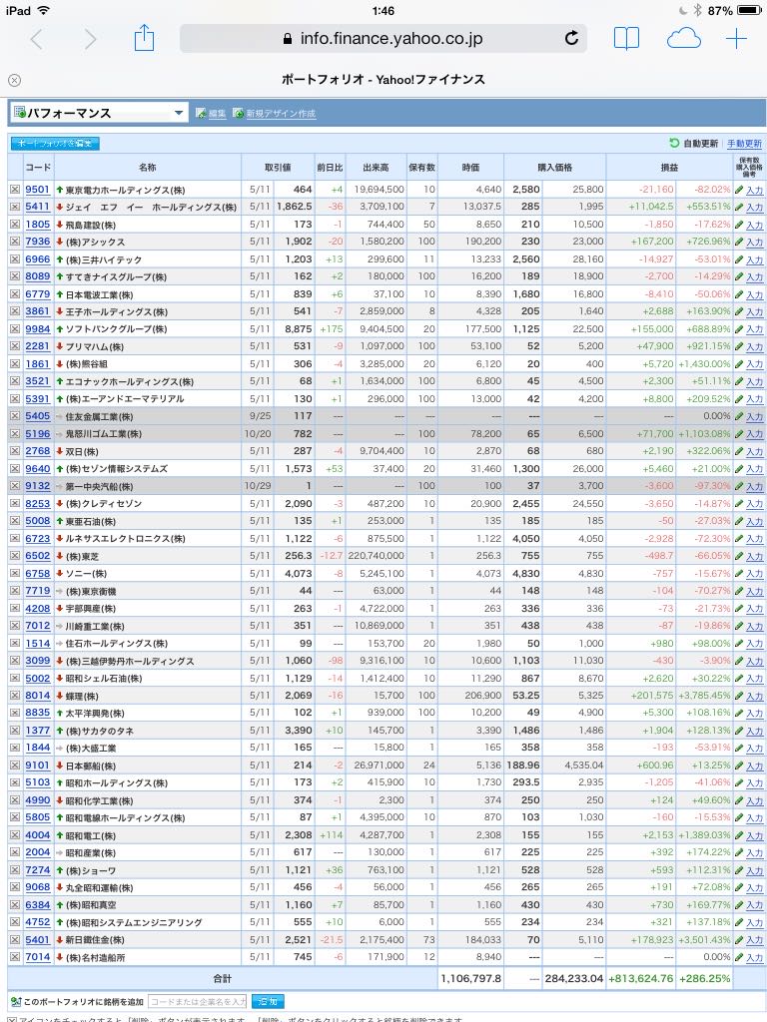Click the 入力 link for プリマハム row
This screenshot has height=1022, width=767.
click(754, 346)
